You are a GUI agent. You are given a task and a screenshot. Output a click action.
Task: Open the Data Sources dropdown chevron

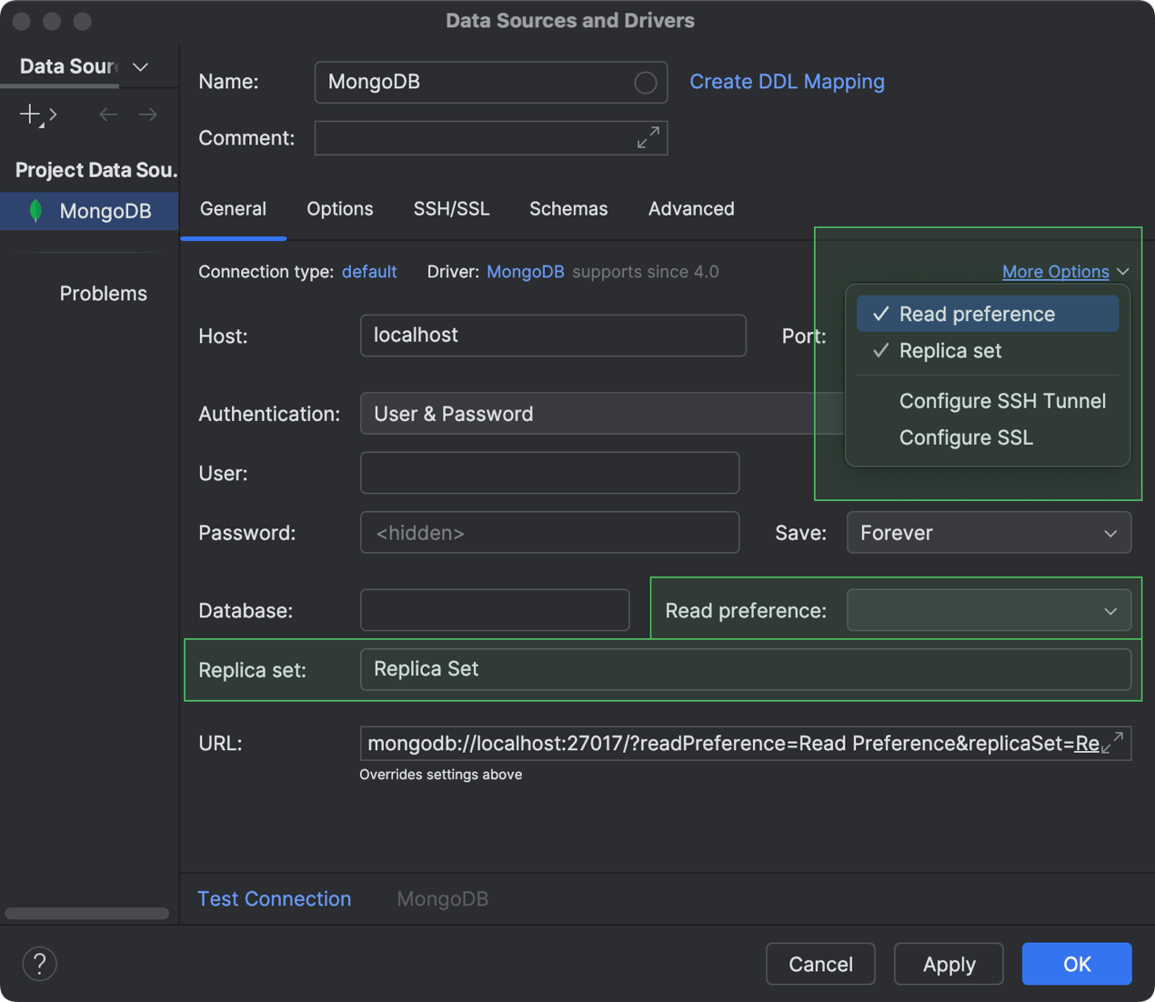click(x=141, y=67)
